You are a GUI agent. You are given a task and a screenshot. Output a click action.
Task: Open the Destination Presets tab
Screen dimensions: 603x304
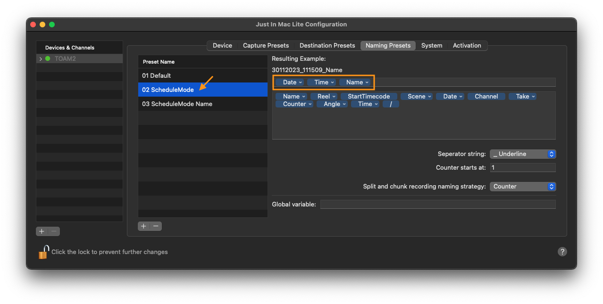(x=327, y=46)
